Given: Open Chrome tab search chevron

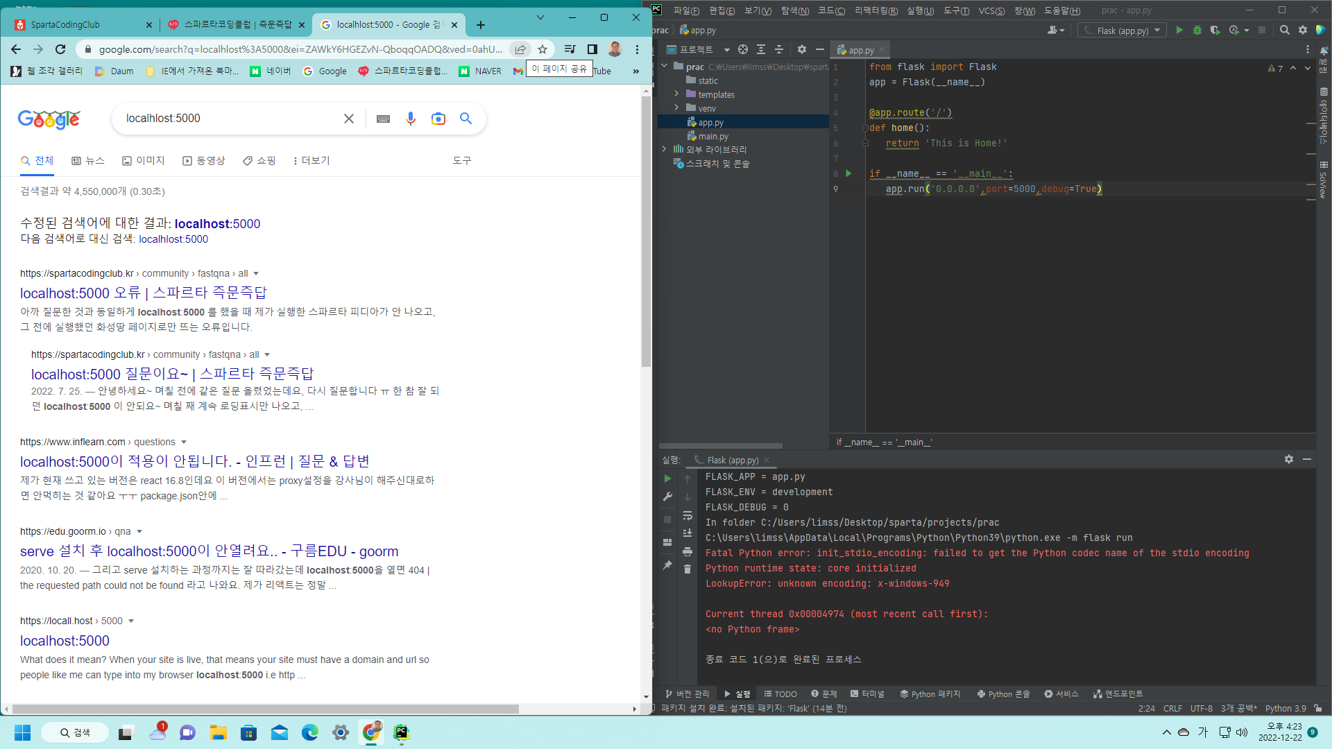Looking at the screenshot, I should pos(540,17).
